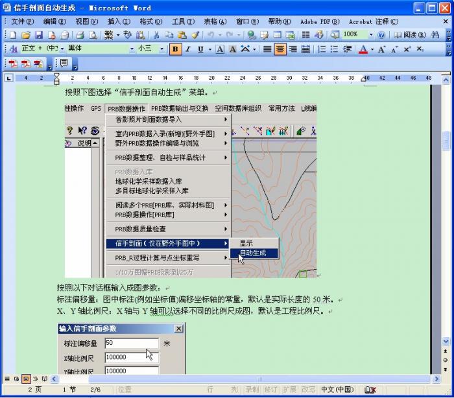Click the Cut scissors icon
454x398 pixels.
pyautogui.click(x=156, y=34)
